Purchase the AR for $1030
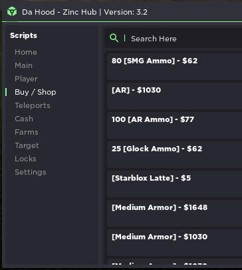This screenshot has width=242, height=270. (174, 95)
